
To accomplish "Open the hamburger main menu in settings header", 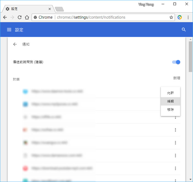I will (9, 30).
